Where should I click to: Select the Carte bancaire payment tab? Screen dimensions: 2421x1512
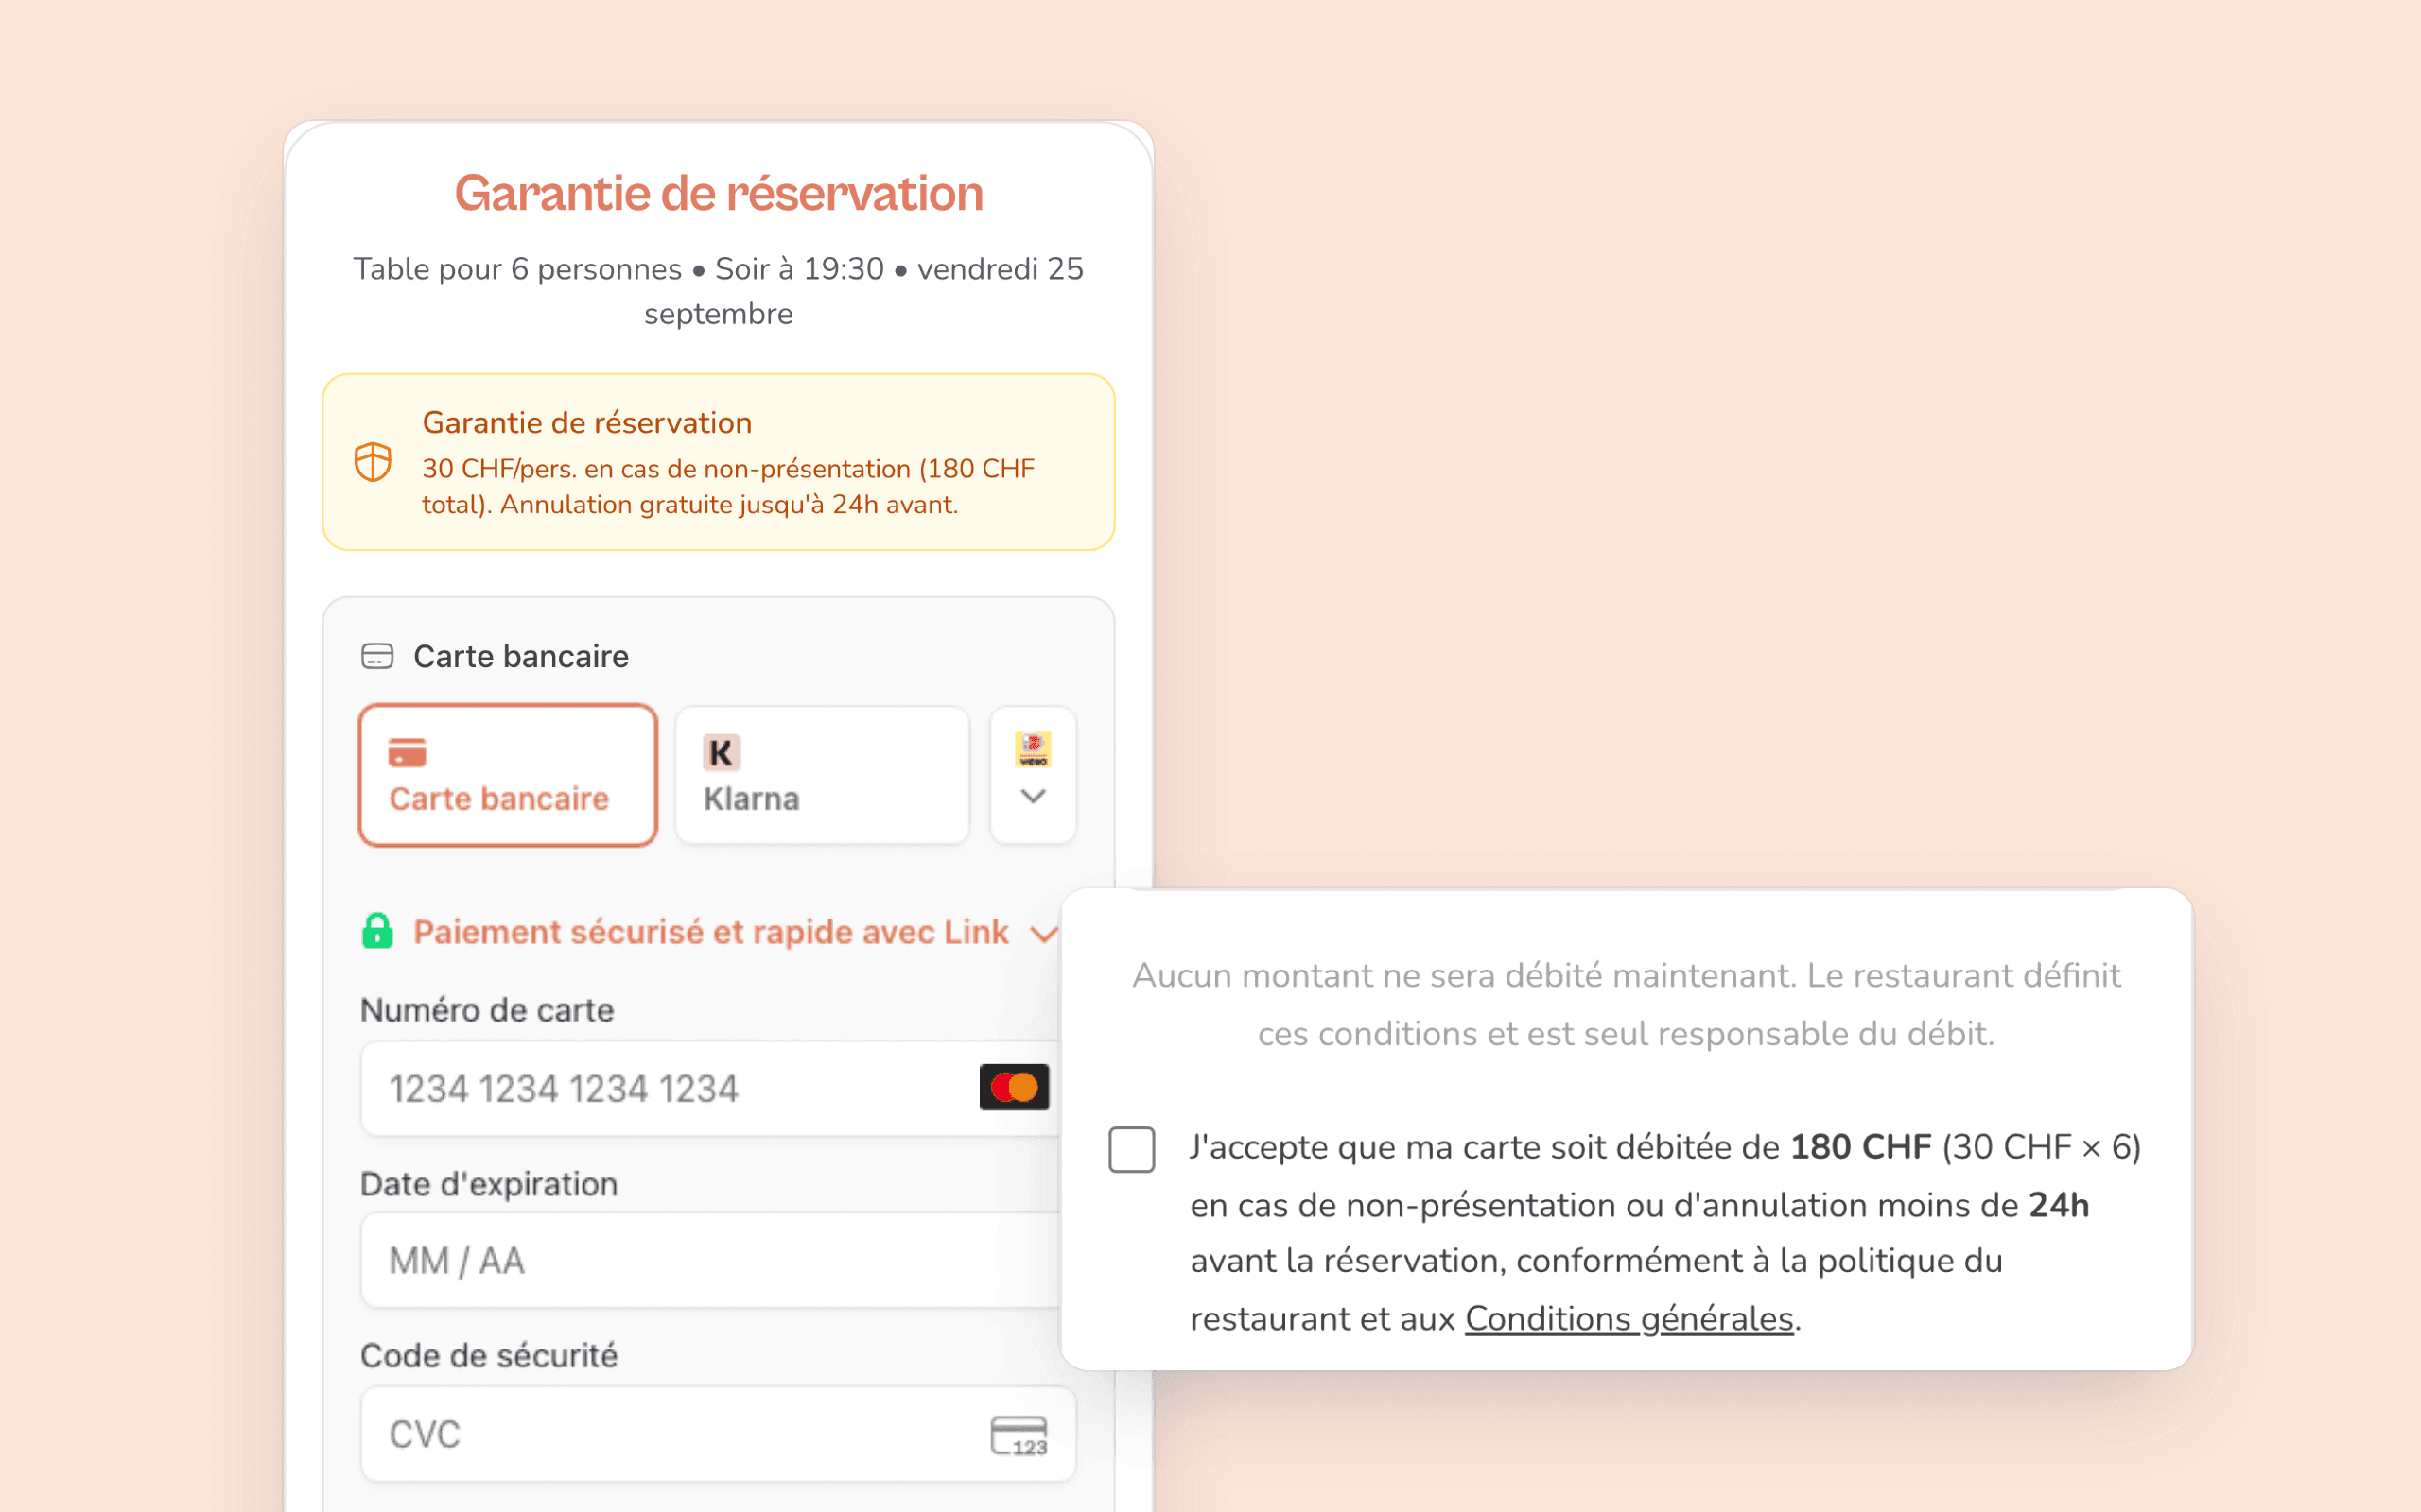pyautogui.click(x=507, y=775)
